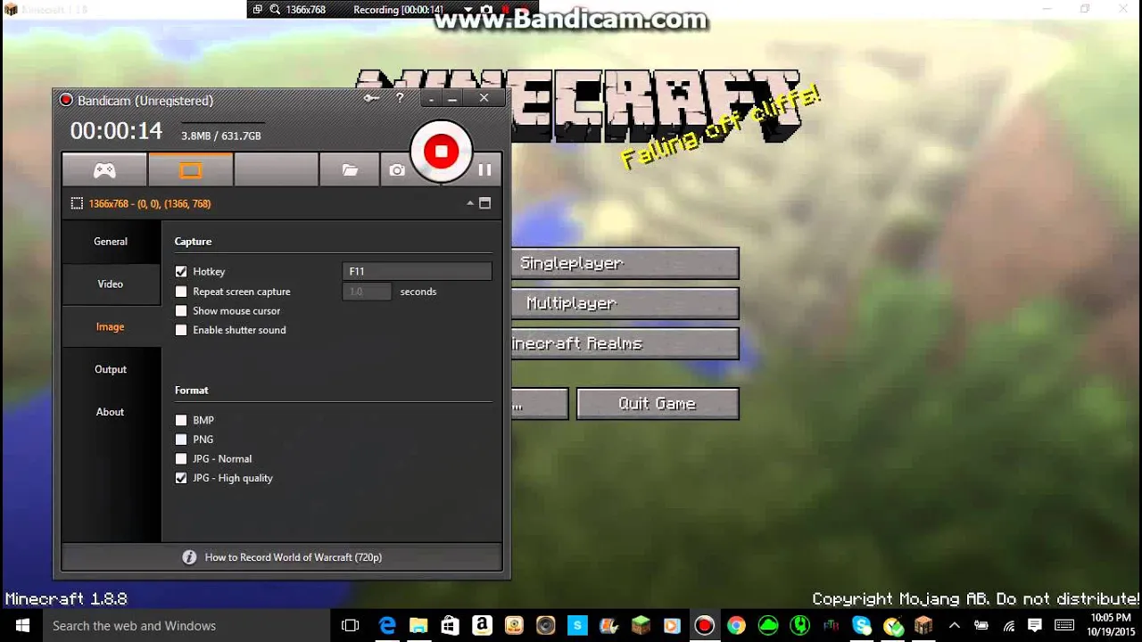Open Amazon app from taskbar
Image resolution: width=1142 pixels, height=642 pixels.
(x=482, y=626)
